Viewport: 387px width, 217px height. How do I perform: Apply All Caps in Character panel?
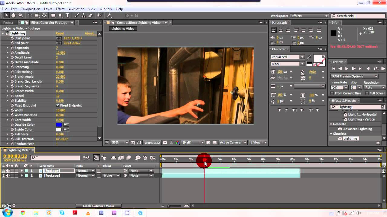click(x=295, y=110)
